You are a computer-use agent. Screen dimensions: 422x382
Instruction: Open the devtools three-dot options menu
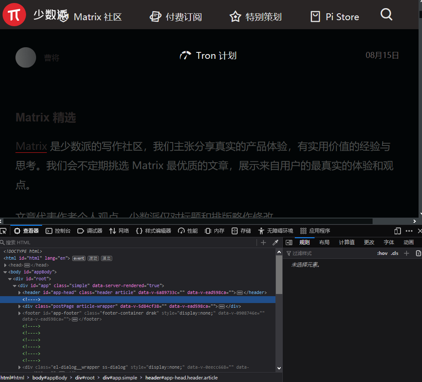[x=409, y=231]
